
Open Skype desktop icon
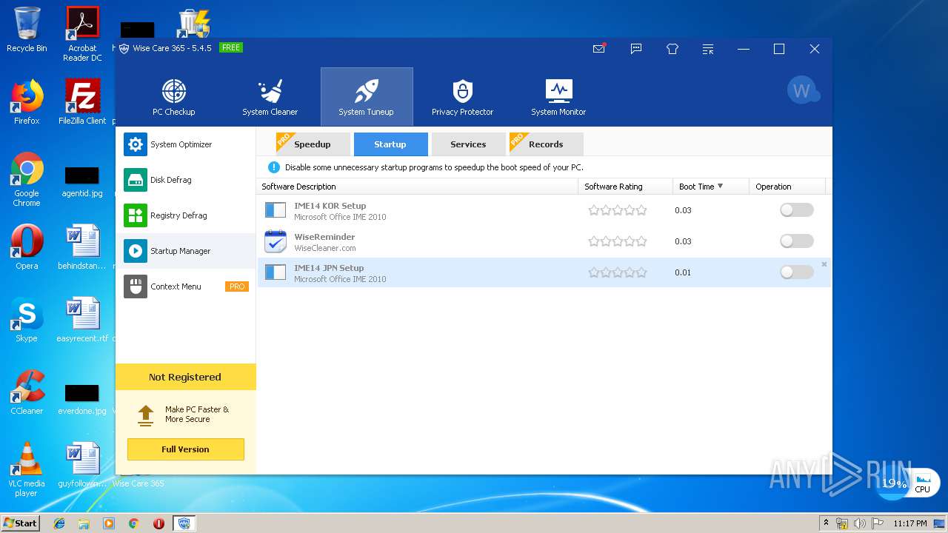(27, 320)
